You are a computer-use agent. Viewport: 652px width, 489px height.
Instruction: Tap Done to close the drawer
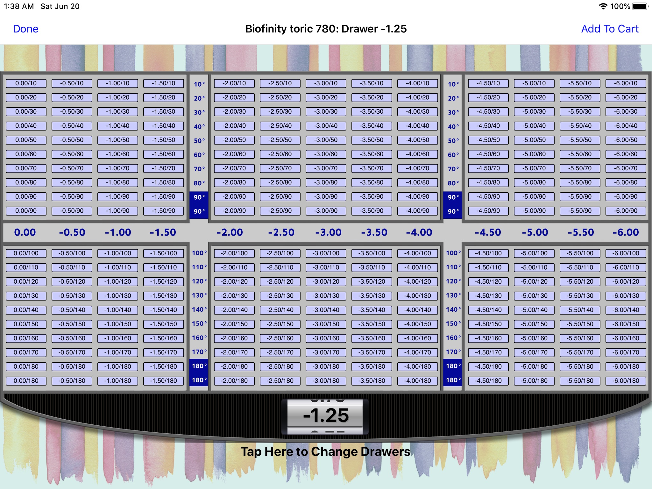click(x=25, y=29)
